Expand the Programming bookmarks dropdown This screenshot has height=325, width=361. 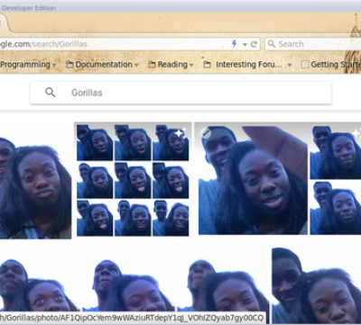point(54,65)
